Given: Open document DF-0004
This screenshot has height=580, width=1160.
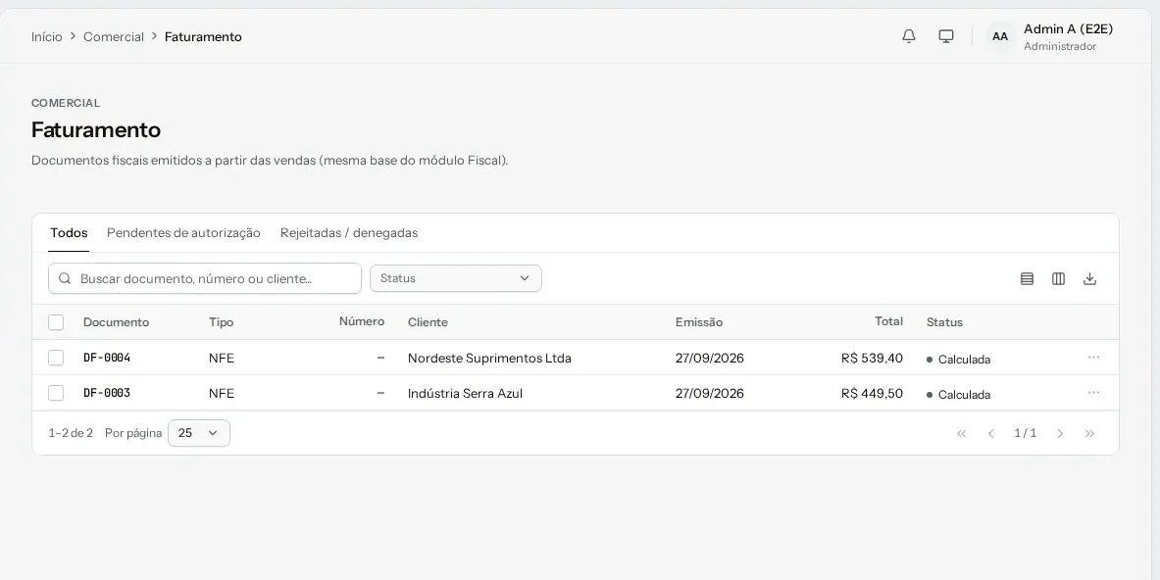Looking at the screenshot, I should point(107,358).
